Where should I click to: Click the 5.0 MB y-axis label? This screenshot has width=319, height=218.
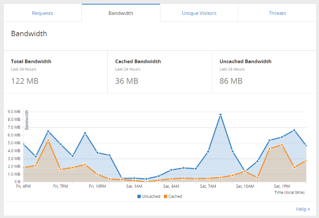pos(14,143)
